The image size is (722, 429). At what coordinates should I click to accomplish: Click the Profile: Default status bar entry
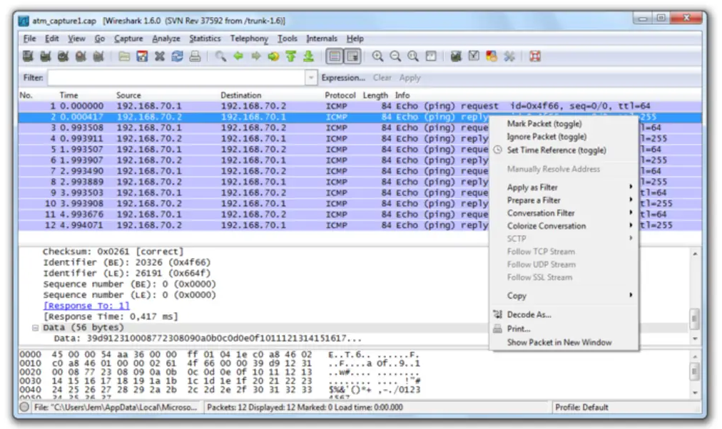pos(581,408)
